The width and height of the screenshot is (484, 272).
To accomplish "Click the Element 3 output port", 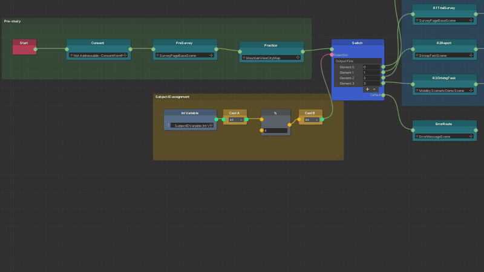I will 383,83.
